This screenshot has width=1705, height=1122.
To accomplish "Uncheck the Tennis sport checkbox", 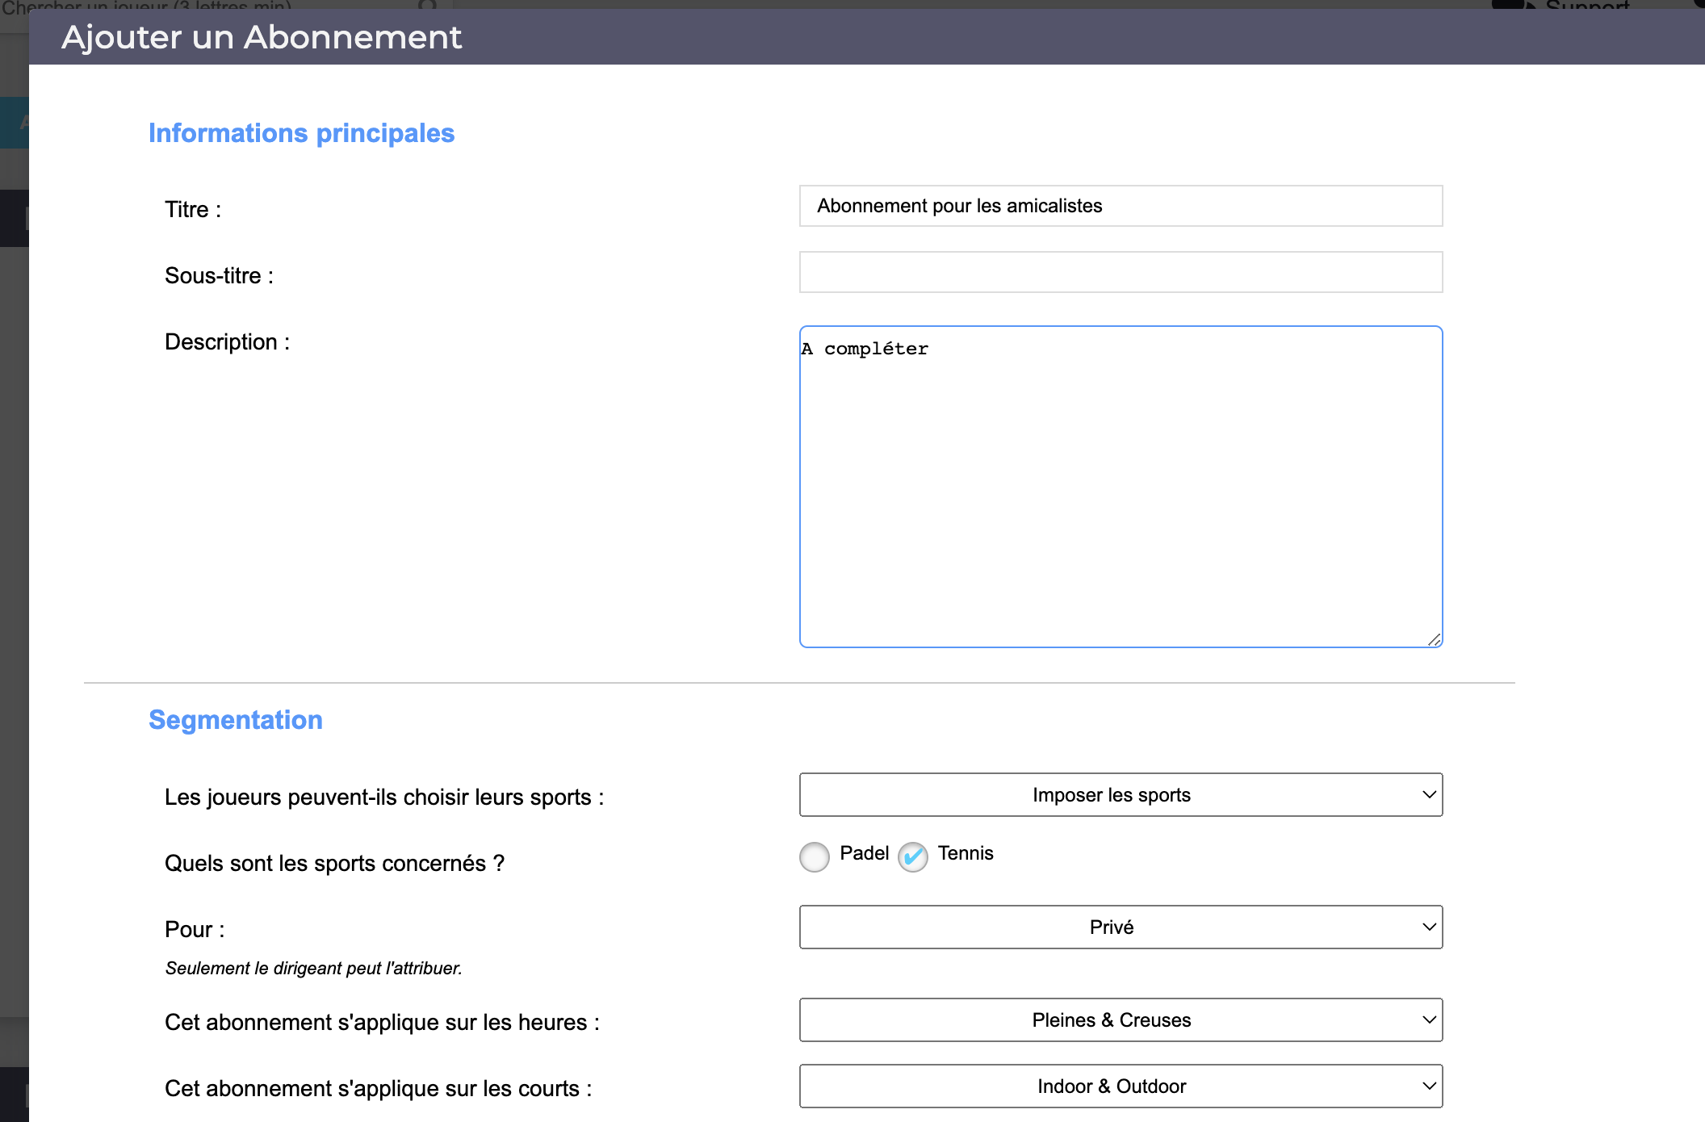I will 913,856.
